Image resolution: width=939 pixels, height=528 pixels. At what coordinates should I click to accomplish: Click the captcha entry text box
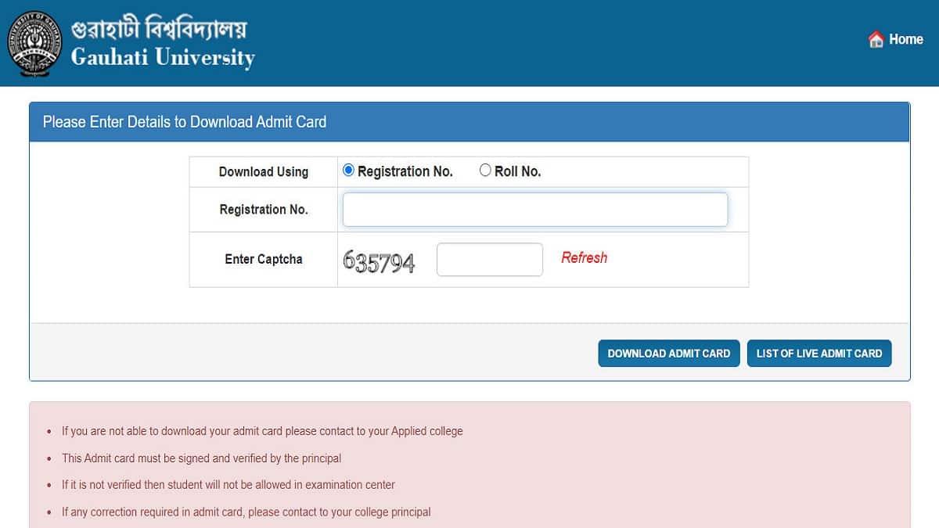click(489, 259)
